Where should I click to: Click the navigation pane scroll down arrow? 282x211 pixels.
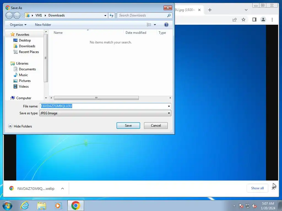(x=46, y=98)
